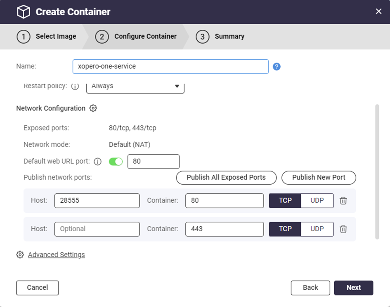Click info icon beside Default web URL port

pos(98,162)
